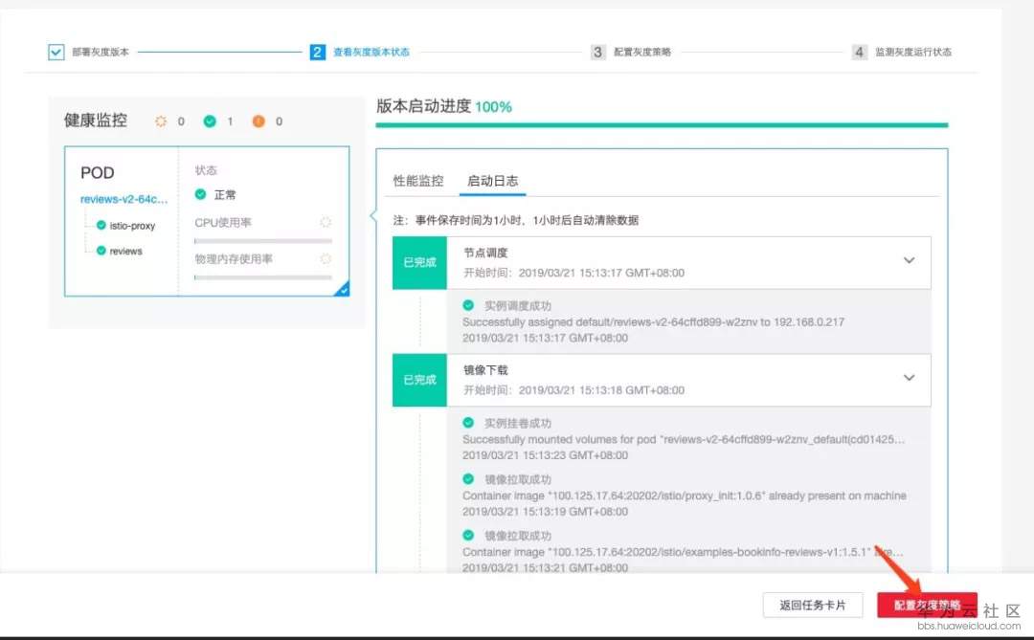The height and width of the screenshot is (640, 1034).
Task: Click the CPU使用率 usage bar
Action: pyautogui.click(x=263, y=241)
